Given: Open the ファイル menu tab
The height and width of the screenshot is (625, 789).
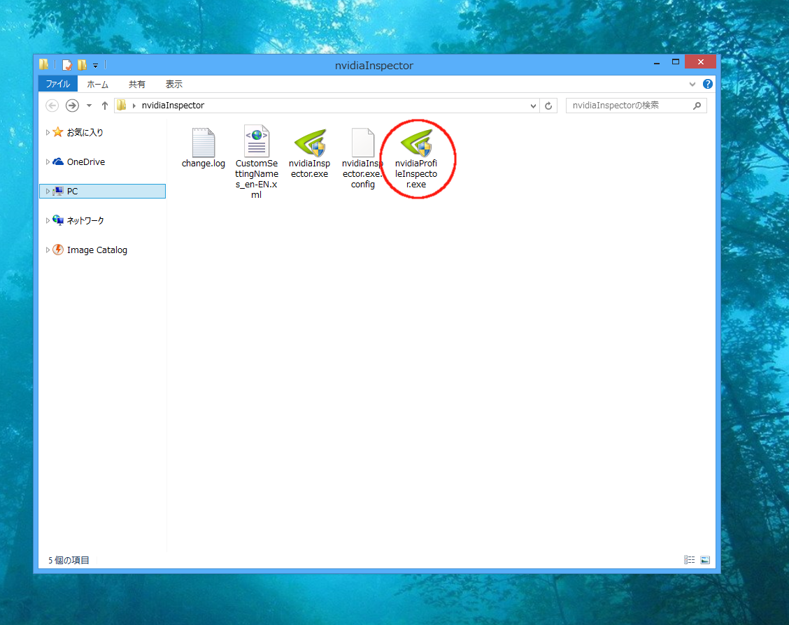Looking at the screenshot, I should tap(58, 84).
